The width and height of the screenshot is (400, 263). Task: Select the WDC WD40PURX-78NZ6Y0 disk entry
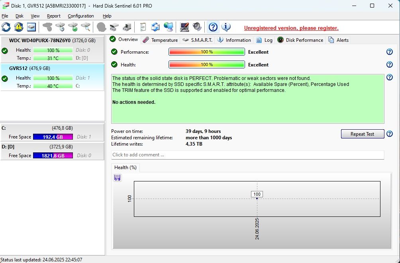point(52,49)
